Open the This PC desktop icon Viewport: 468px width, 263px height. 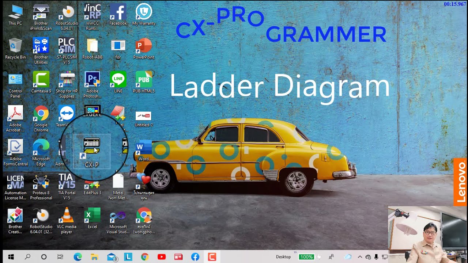click(15, 15)
